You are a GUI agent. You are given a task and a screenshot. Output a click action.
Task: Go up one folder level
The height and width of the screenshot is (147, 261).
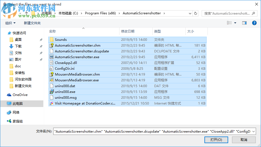(x=26, y=13)
